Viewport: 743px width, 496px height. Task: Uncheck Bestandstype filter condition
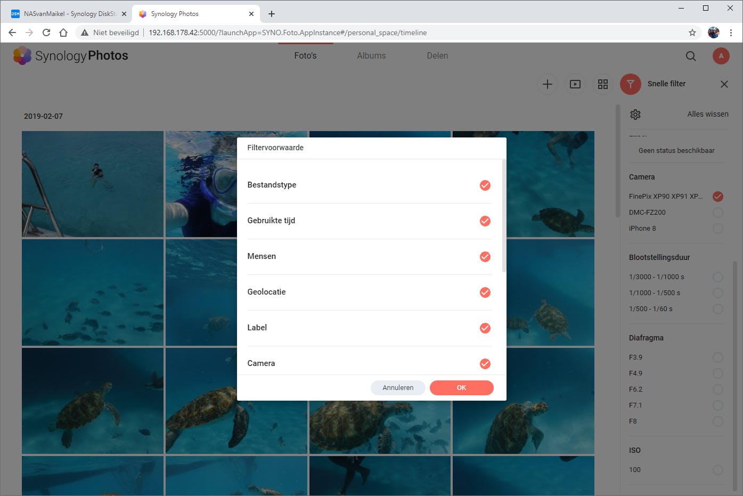click(485, 185)
